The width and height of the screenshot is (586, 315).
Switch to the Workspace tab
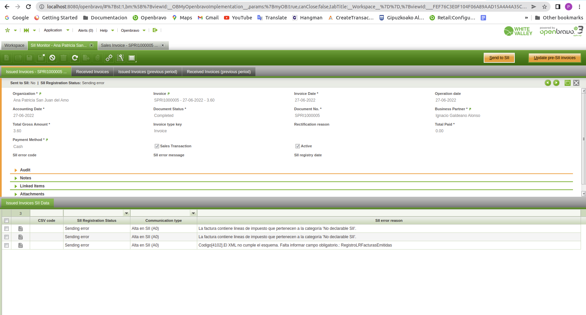(x=14, y=45)
